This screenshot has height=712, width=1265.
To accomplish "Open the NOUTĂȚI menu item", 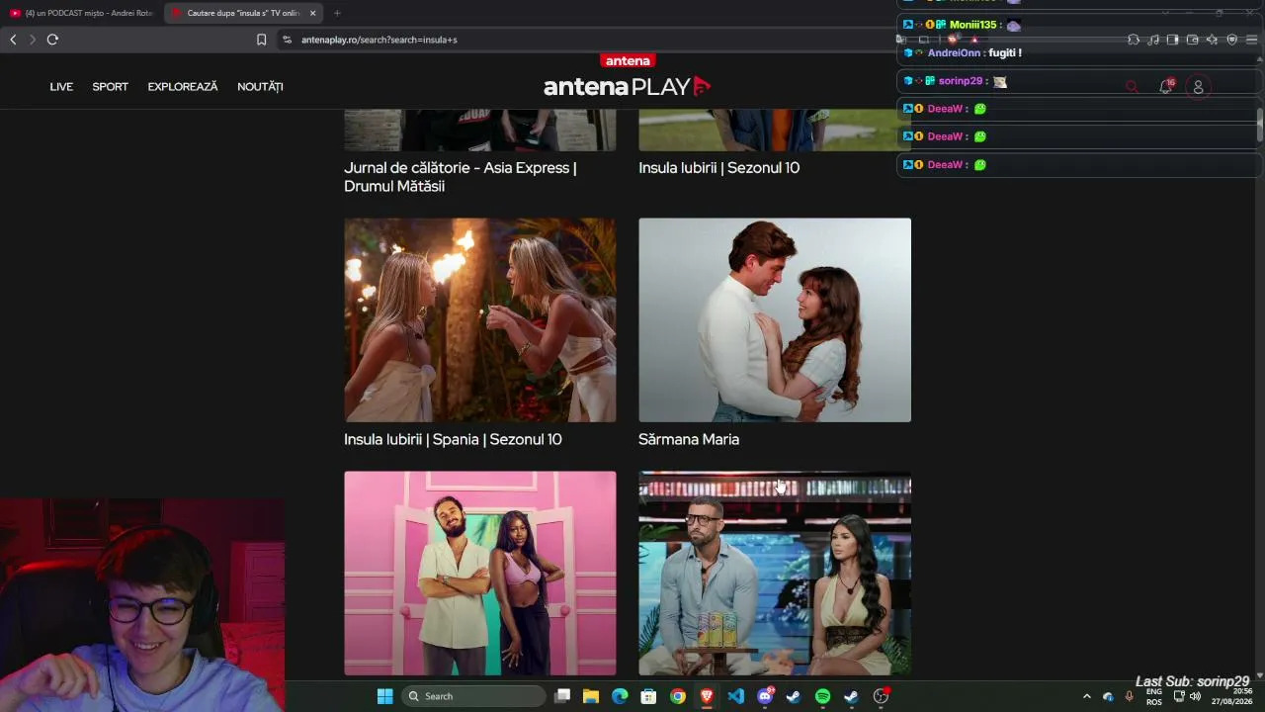I will pyautogui.click(x=260, y=87).
